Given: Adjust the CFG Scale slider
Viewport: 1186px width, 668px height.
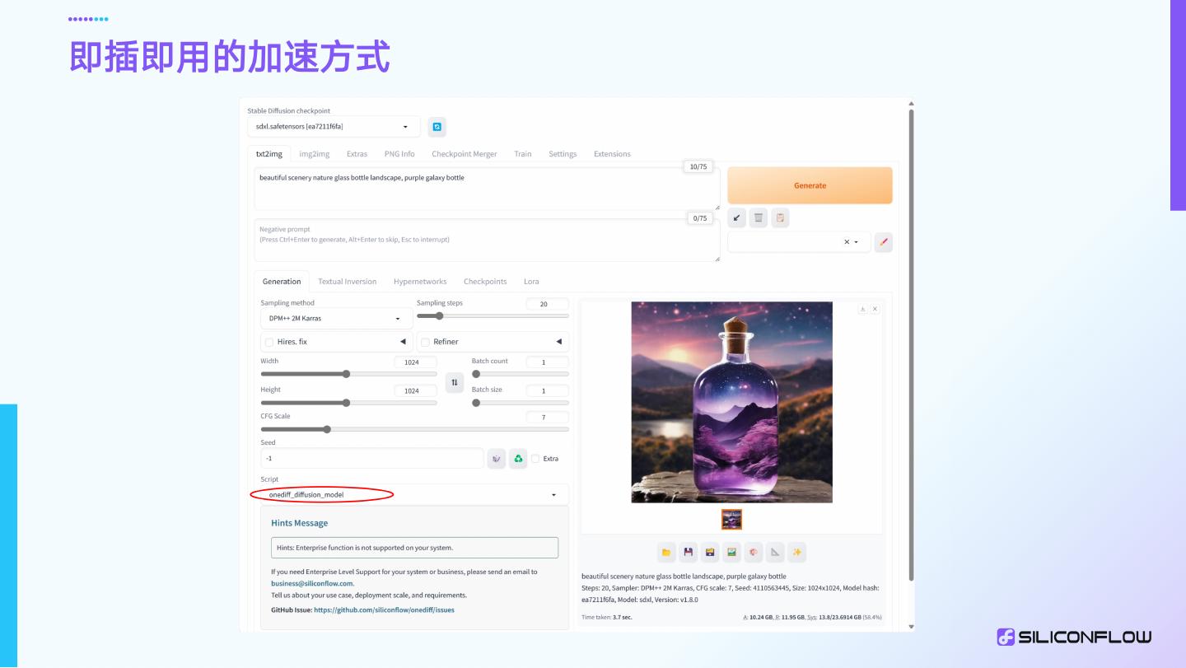Looking at the screenshot, I should click(x=414, y=429).
